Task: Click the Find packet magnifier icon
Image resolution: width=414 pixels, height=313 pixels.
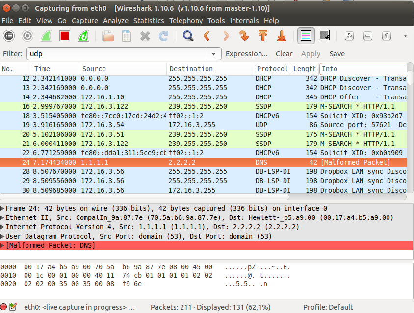Action: (188, 36)
